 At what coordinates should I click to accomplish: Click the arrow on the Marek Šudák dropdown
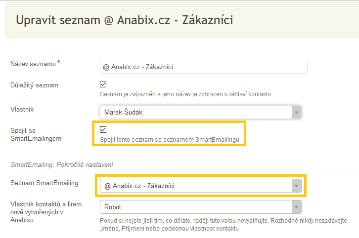pos(296,112)
